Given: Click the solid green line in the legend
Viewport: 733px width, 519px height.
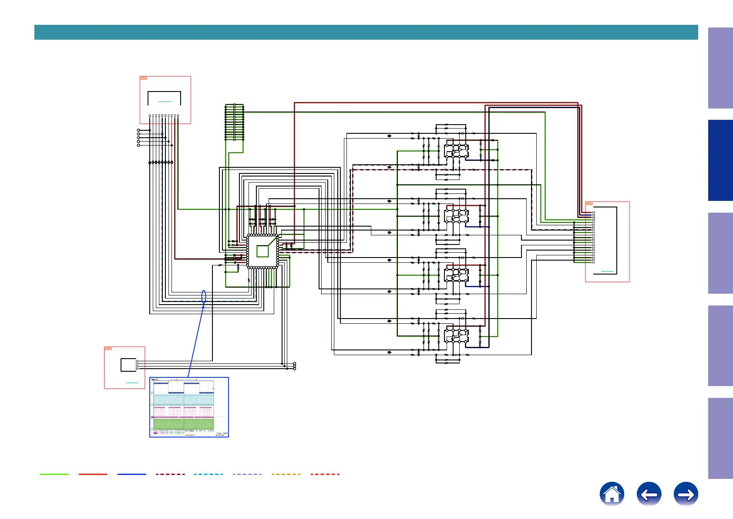Looking at the screenshot, I should pos(54,474).
